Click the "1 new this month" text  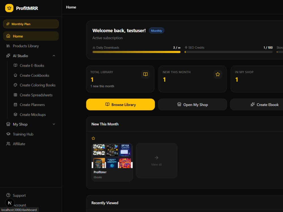pos(102,86)
